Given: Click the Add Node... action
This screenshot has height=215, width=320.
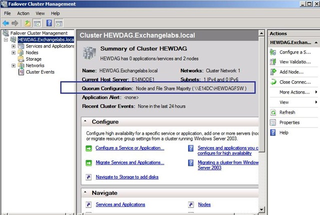Looking at the screenshot, I should (x=291, y=72).
